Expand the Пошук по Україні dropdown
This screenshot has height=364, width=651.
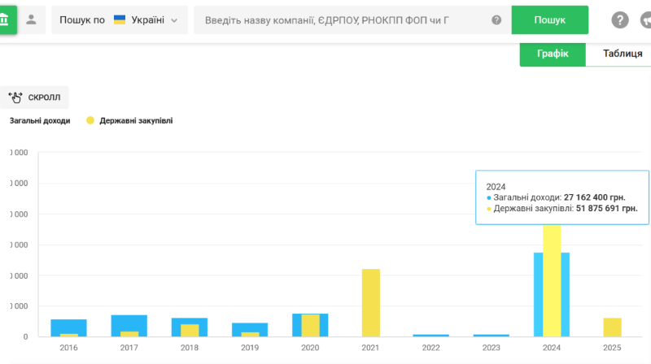click(x=119, y=19)
